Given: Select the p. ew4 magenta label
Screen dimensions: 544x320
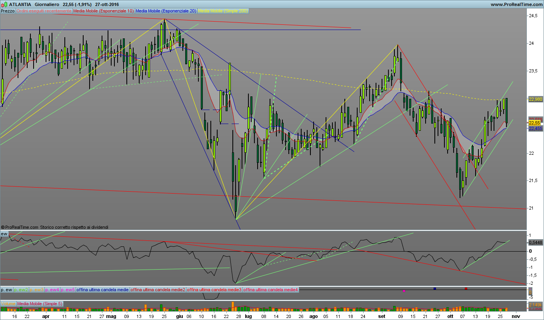Looking at the screenshot, I should (x=52, y=289).
